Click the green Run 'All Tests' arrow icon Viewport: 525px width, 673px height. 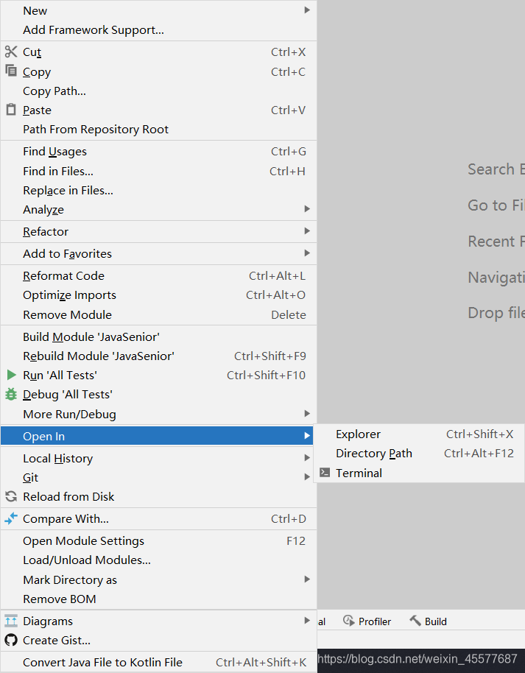(x=10, y=375)
